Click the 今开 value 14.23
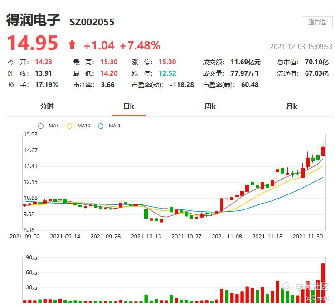Viewport: 335px width, 306px height. 44,62
